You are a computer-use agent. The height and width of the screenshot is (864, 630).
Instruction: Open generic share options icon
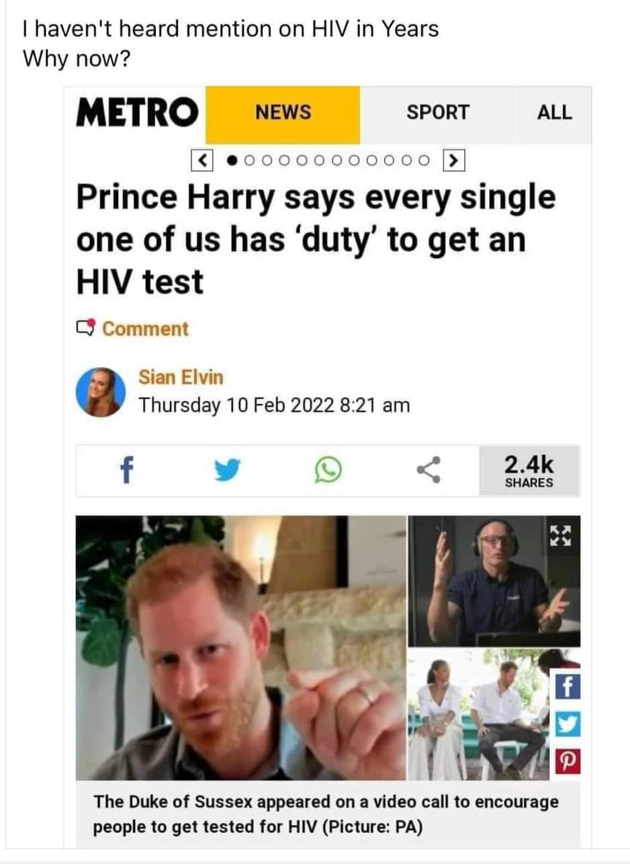pyautogui.click(x=429, y=470)
